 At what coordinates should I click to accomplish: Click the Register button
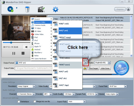click(x=120, y=9)
